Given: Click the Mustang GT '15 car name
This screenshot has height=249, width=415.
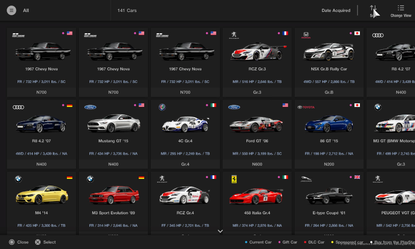Looking at the screenshot, I should pos(113,141).
